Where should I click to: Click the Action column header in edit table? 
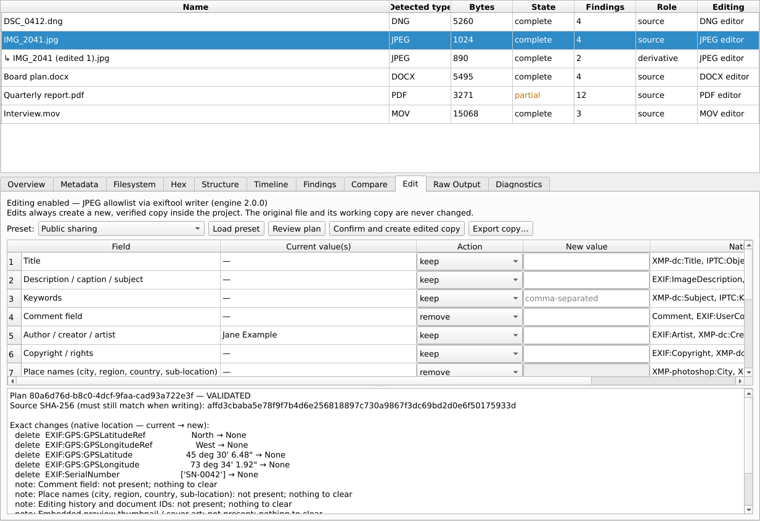pos(470,246)
